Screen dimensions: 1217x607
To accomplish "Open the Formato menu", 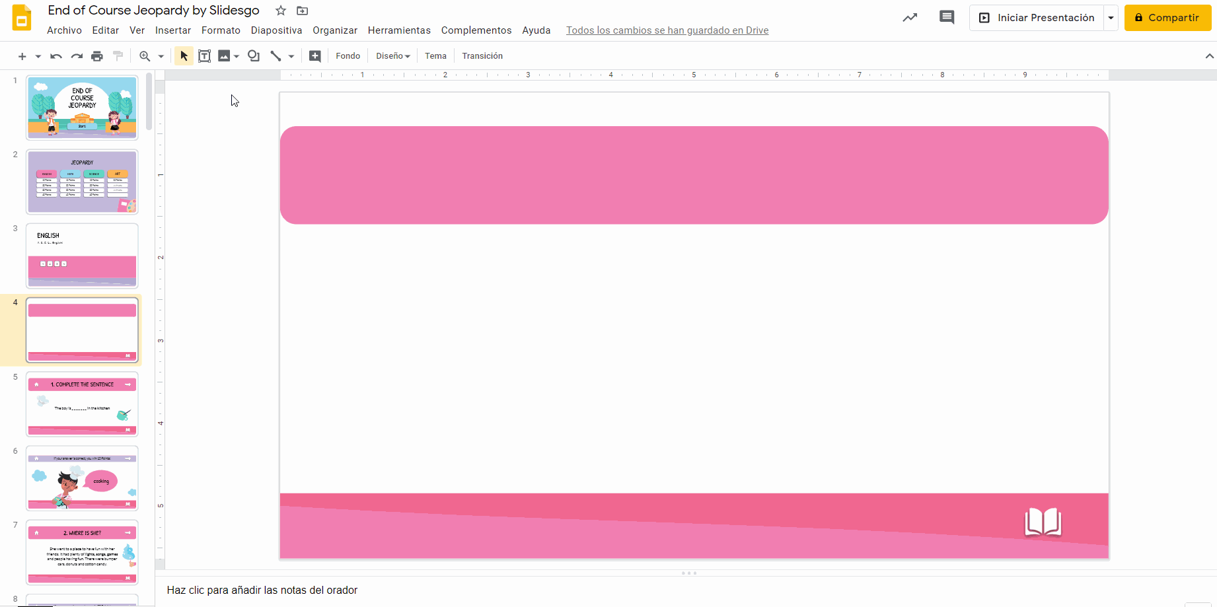I will click(x=221, y=30).
